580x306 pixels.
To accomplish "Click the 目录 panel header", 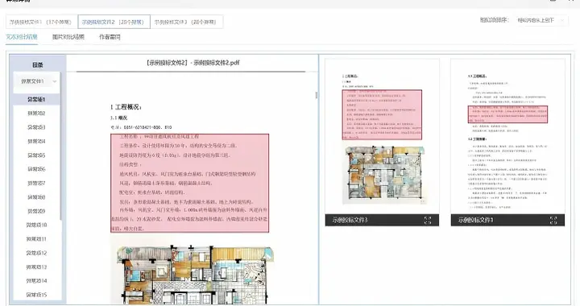I will [37, 65].
